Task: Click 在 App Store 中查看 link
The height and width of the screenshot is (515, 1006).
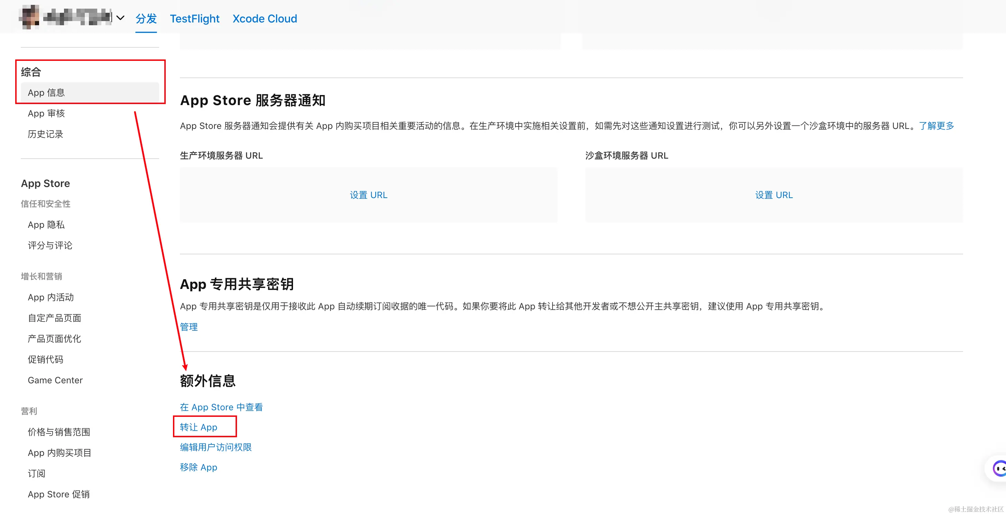Action: tap(221, 407)
